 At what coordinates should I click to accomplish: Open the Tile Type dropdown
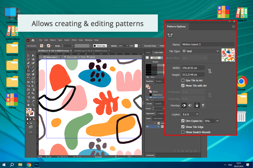[201, 51]
